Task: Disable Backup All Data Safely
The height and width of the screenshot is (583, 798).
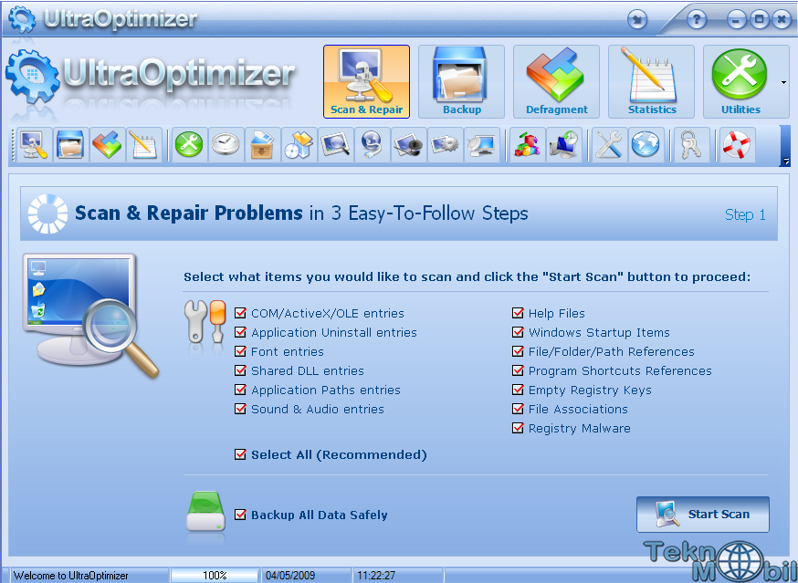Action: [240, 515]
